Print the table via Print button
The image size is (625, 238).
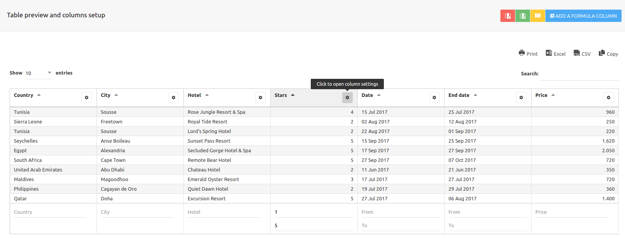(528, 53)
